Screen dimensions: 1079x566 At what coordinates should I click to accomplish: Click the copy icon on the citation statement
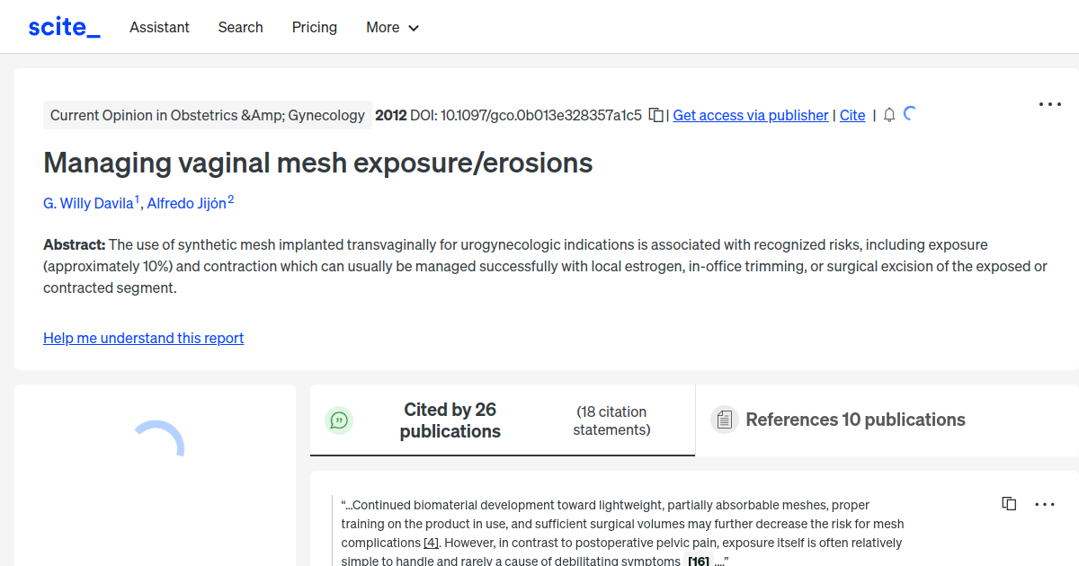coord(1009,504)
